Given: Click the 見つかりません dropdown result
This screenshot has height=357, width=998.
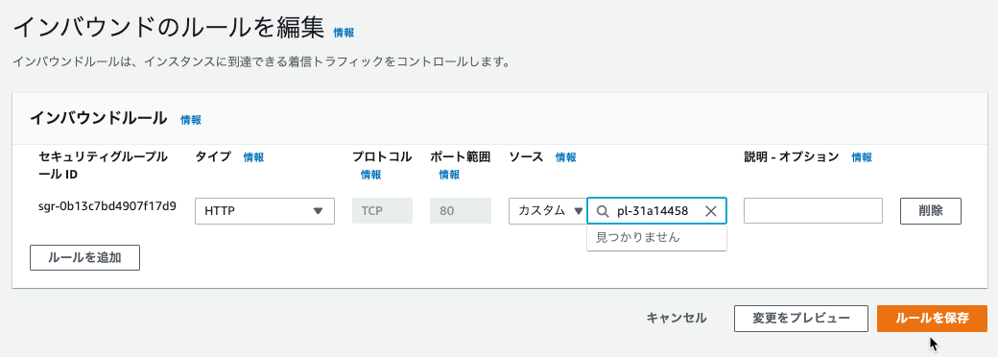Looking at the screenshot, I should (656, 237).
